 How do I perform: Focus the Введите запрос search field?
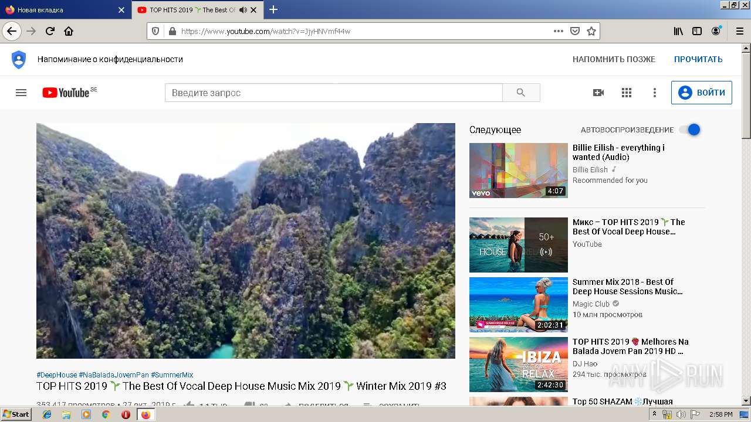point(334,93)
